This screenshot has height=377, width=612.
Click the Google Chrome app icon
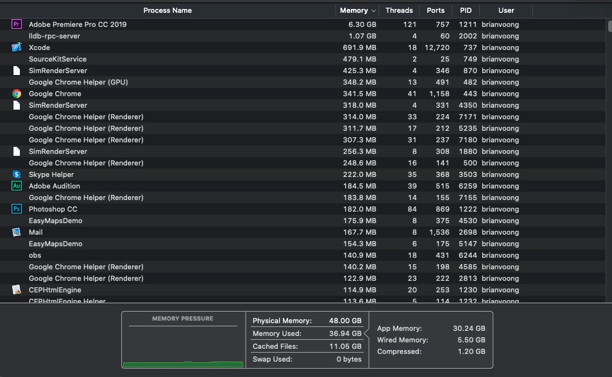click(17, 94)
